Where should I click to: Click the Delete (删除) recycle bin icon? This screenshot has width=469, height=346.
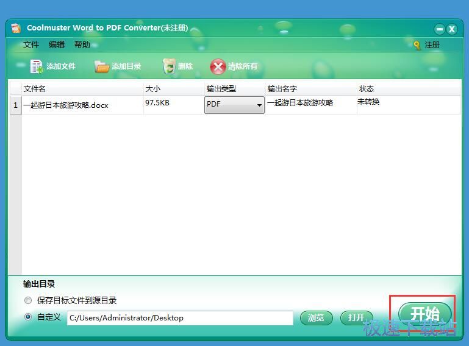click(169, 66)
